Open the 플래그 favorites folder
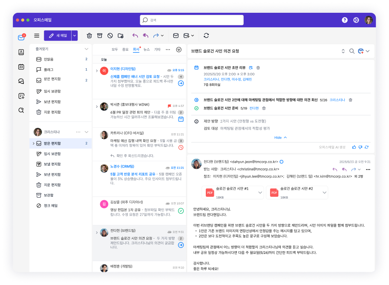 (x=61, y=70)
